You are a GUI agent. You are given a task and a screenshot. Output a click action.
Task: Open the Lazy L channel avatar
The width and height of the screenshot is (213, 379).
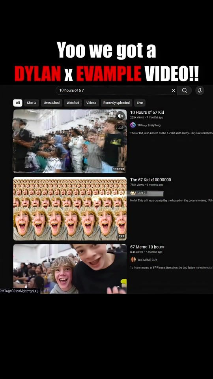[133, 192]
